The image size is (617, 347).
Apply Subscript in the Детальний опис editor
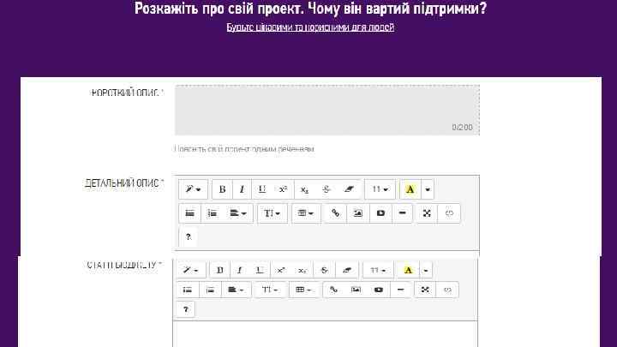304,189
